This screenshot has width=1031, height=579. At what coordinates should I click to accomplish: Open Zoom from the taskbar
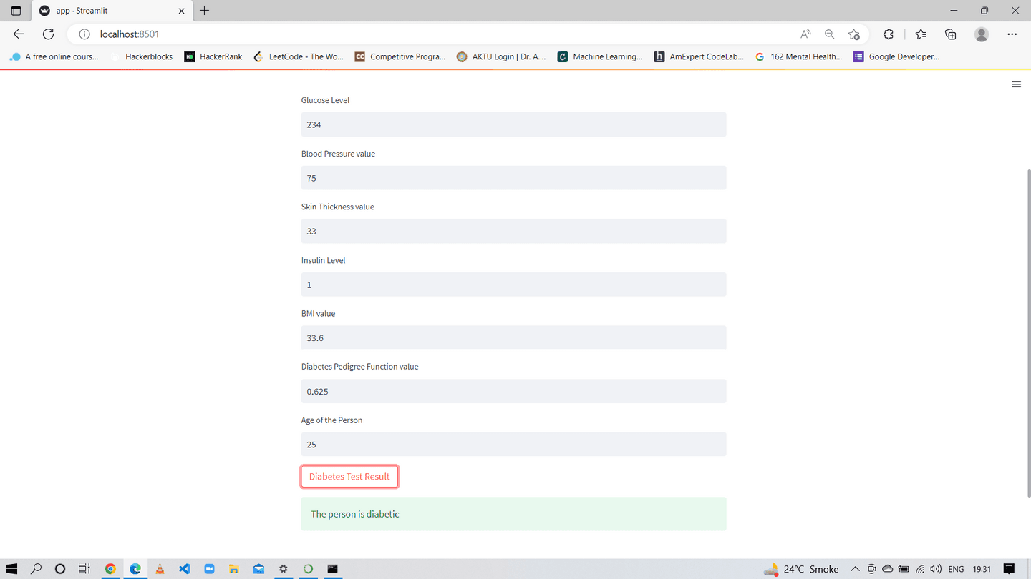[209, 569]
